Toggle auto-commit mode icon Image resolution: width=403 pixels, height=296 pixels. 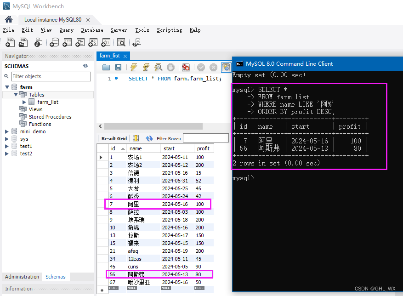point(226,68)
